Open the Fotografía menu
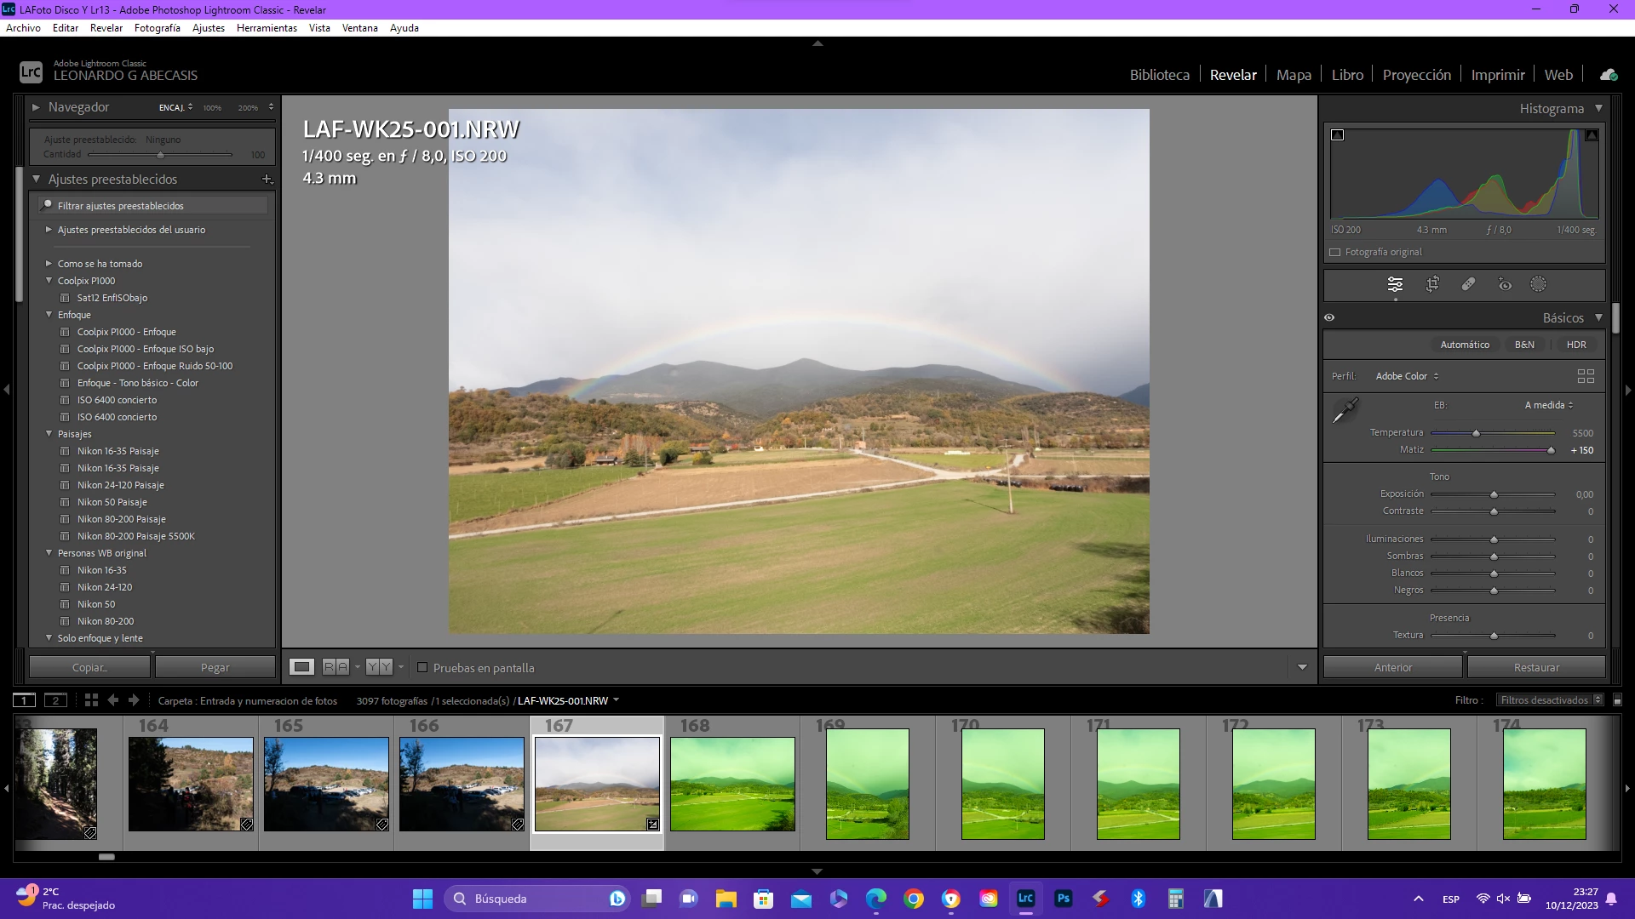 coord(157,28)
